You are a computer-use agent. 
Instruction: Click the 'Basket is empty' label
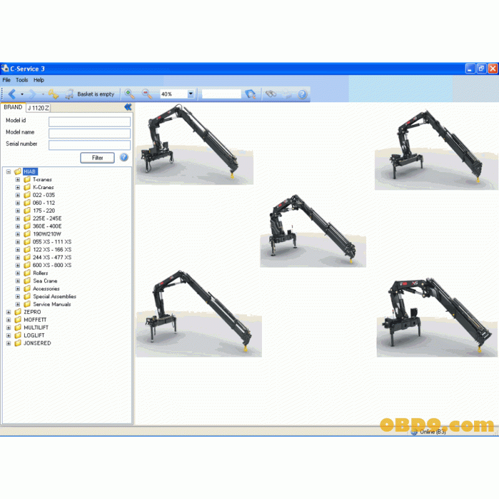[x=96, y=94]
